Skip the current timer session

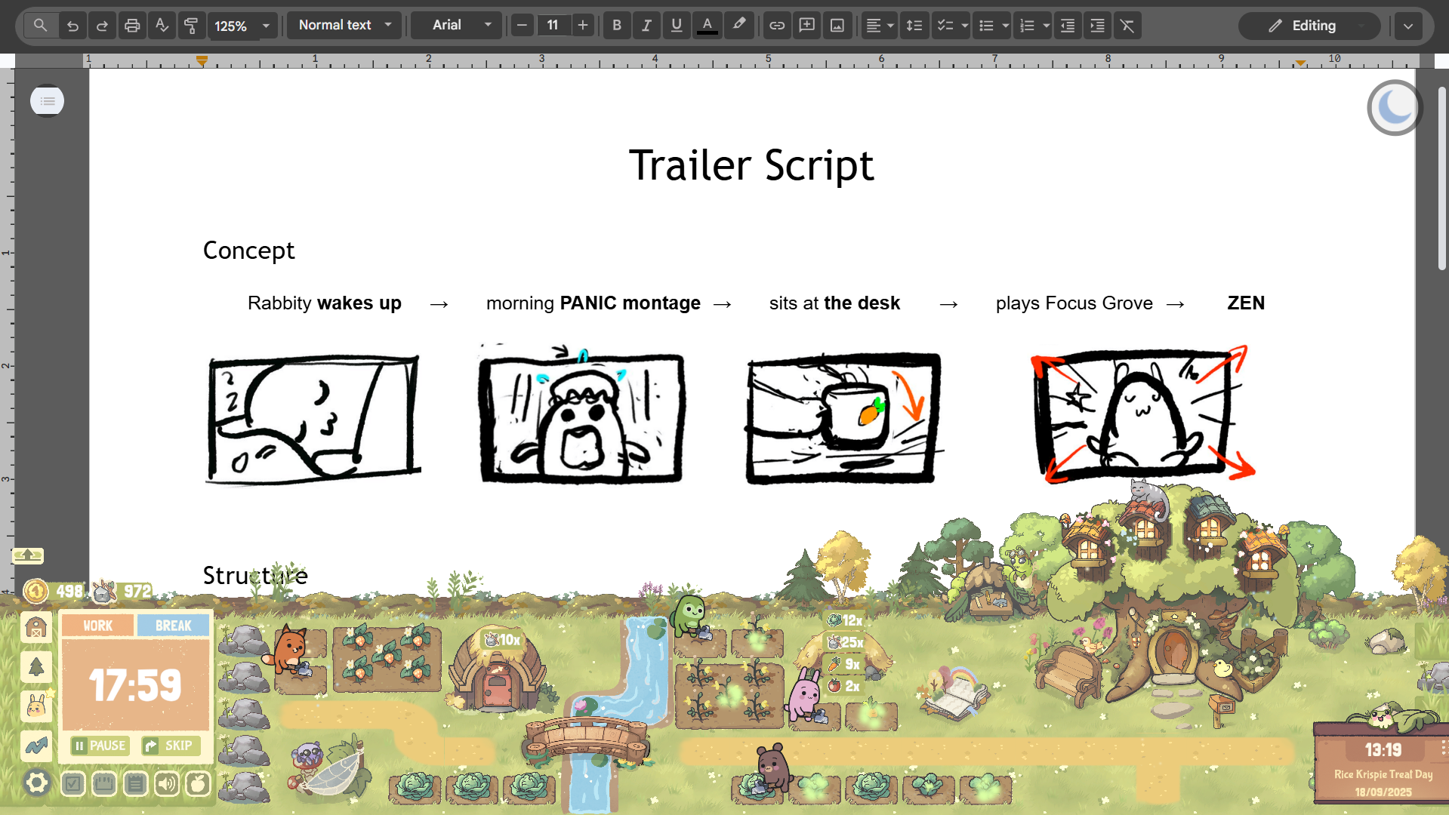pos(171,746)
